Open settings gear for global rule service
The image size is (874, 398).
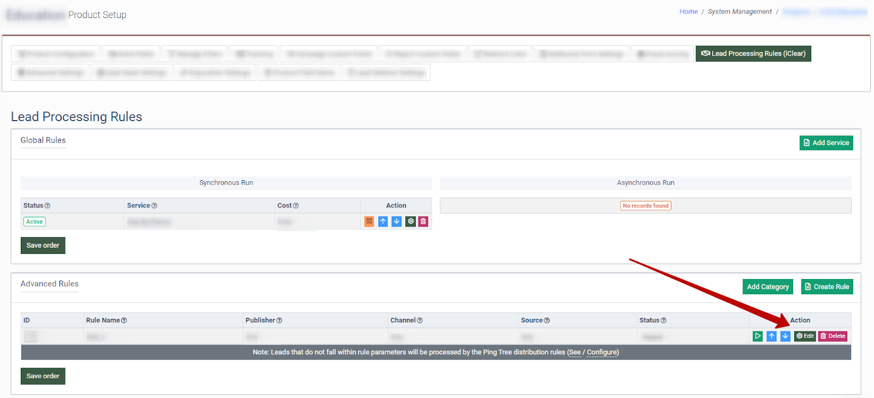tap(410, 222)
